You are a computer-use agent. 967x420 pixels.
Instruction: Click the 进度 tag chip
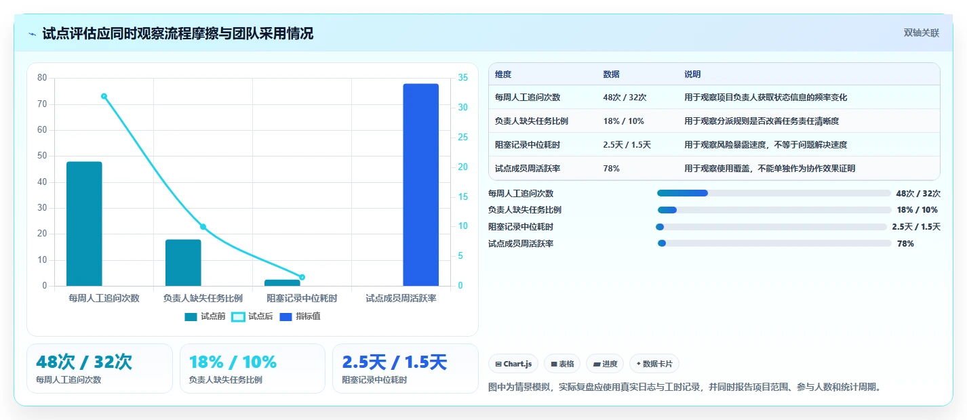point(605,364)
